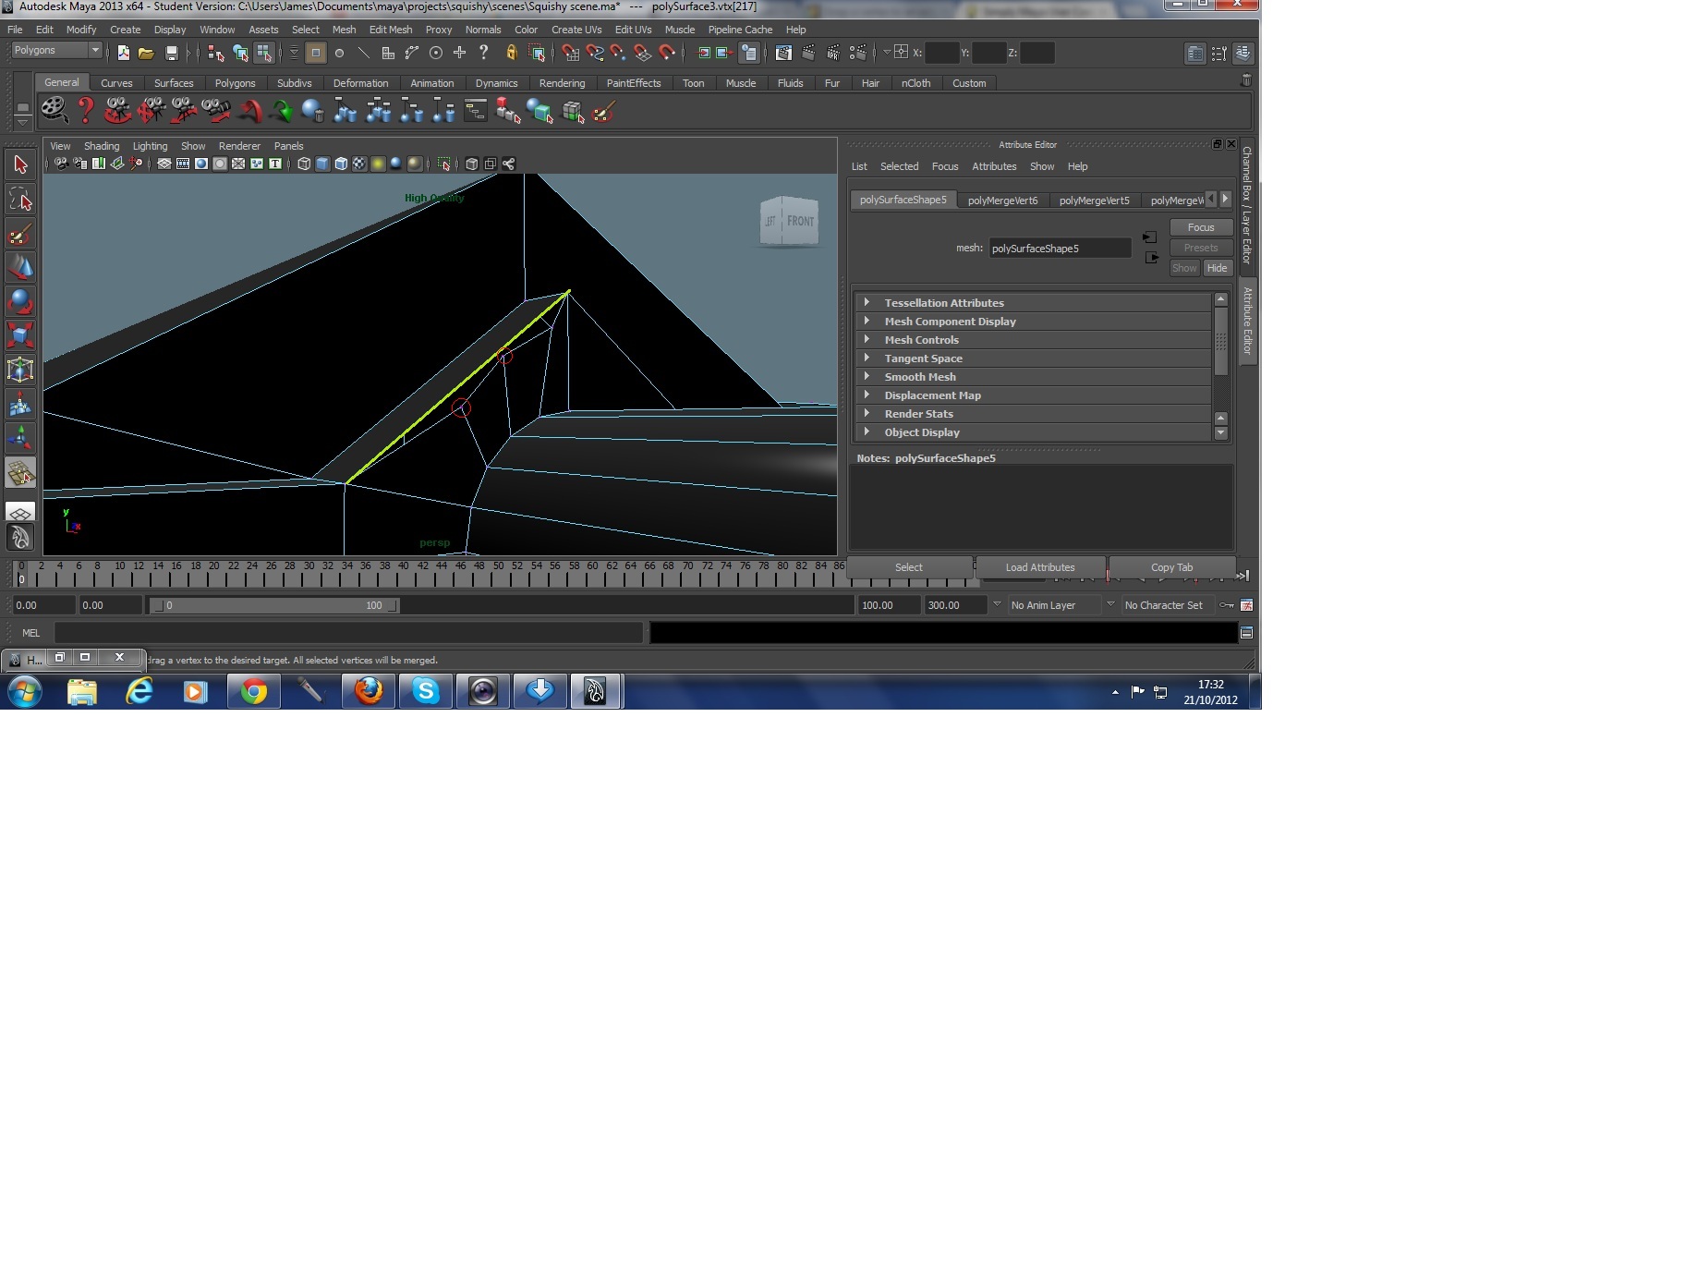
Task: Toggle Snap to Grids magnet
Action: pos(571,53)
